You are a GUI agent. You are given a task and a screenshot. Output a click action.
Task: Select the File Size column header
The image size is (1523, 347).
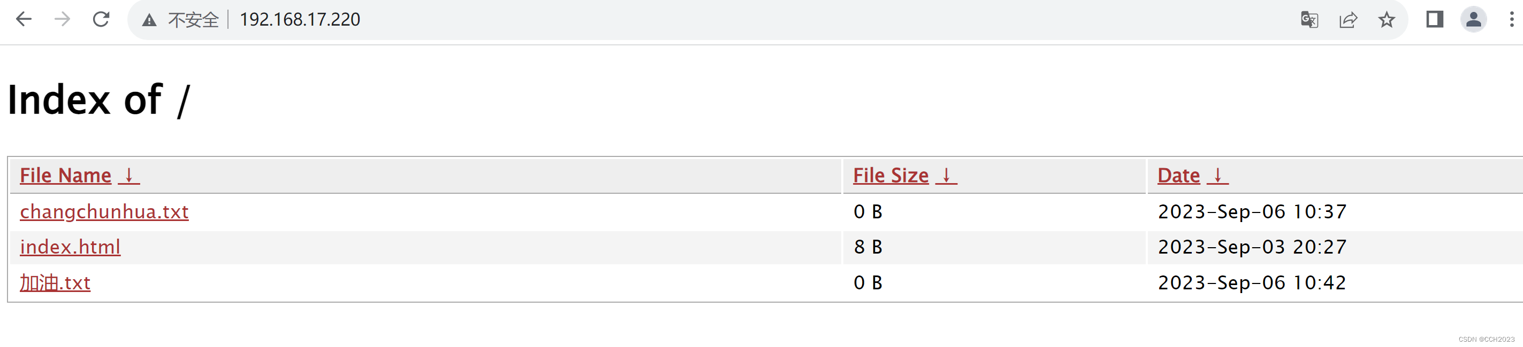890,175
